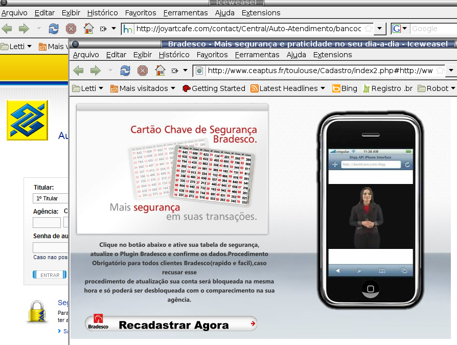Stop loading in the joyartcafe background window
This screenshot has height=345, width=457.
pos(71,29)
